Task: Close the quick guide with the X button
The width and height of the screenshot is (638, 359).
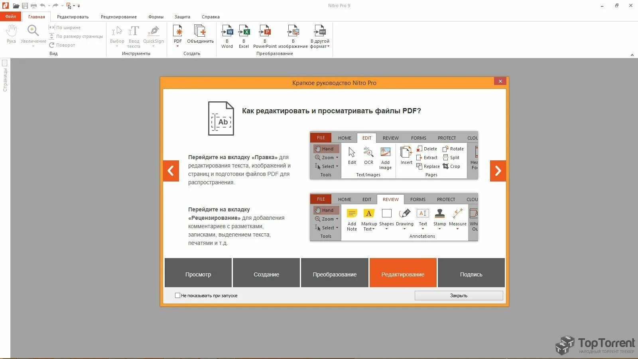Action: 500,81
